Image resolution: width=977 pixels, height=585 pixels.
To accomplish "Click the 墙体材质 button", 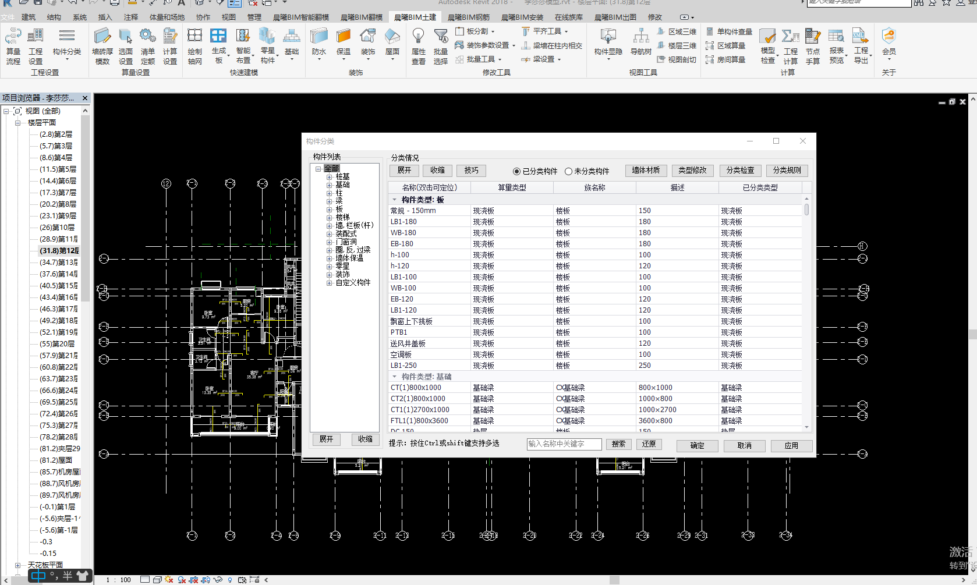I will coord(646,171).
